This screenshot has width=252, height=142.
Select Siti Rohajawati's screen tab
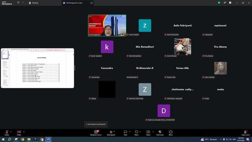point(74,3)
